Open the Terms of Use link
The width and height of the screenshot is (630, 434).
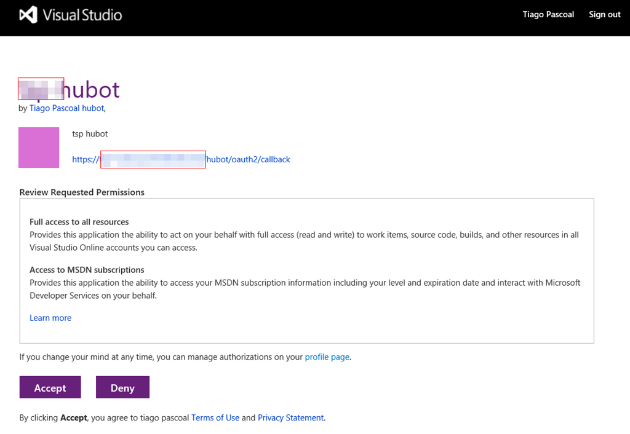tap(215, 417)
